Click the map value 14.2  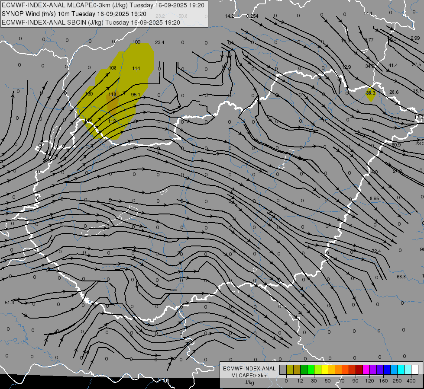[x=229, y=16]
